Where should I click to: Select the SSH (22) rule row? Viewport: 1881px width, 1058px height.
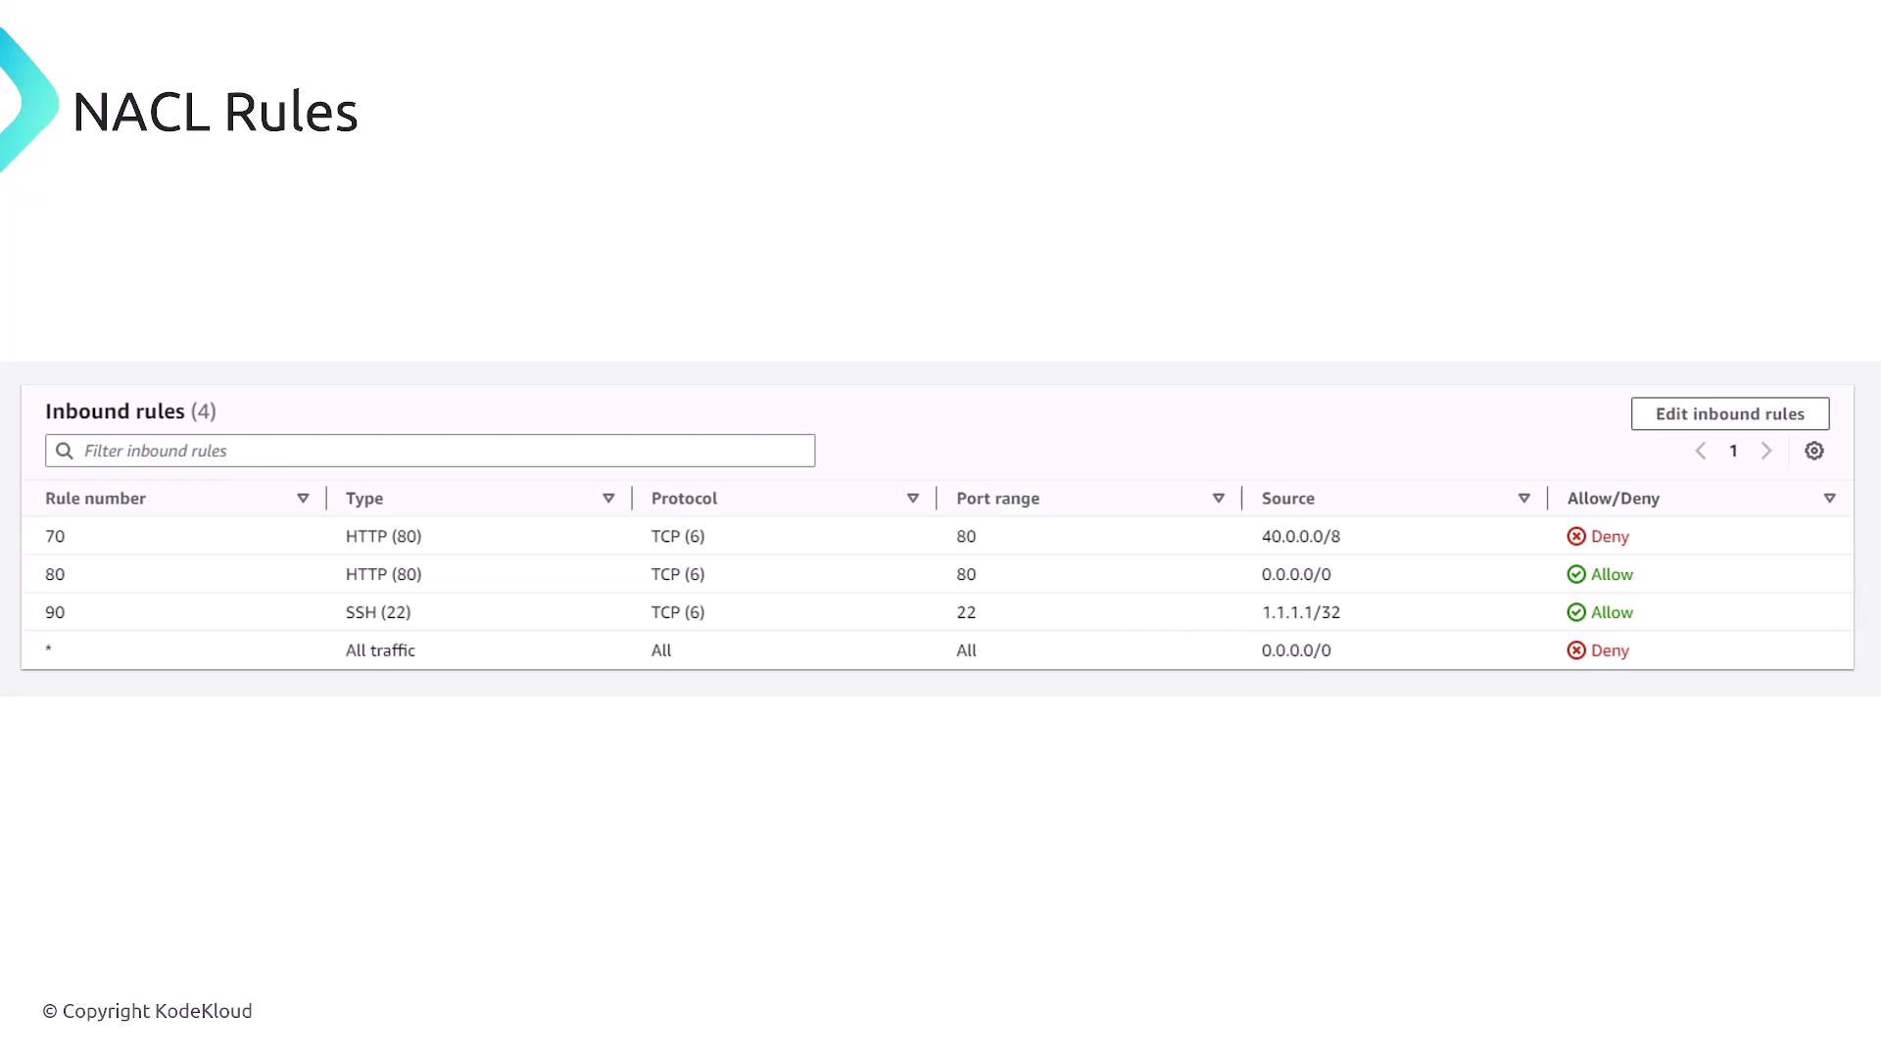378,612
